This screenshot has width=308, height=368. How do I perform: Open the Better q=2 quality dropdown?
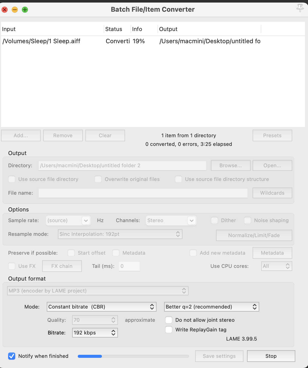pyautogui.click(x=211, y=307)
